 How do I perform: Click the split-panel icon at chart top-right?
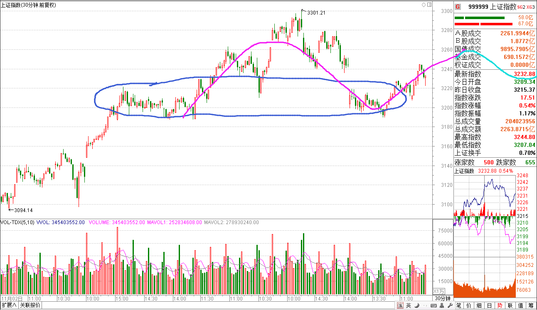(x=429, y=5)
